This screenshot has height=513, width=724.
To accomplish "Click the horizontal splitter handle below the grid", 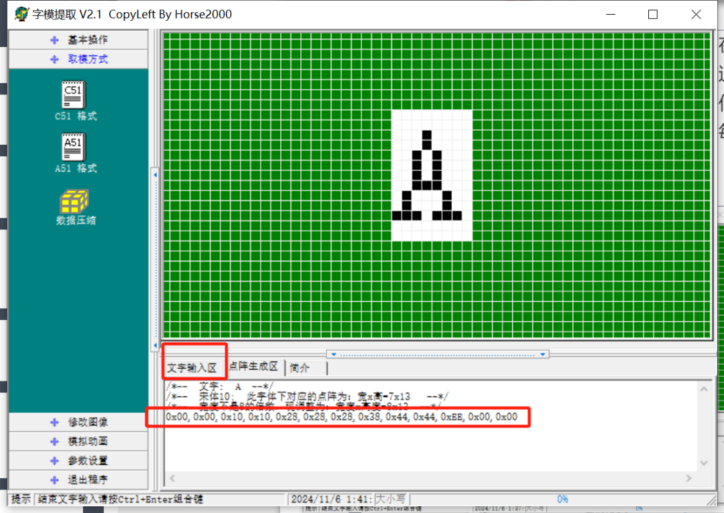I will (x=438, y=354).
